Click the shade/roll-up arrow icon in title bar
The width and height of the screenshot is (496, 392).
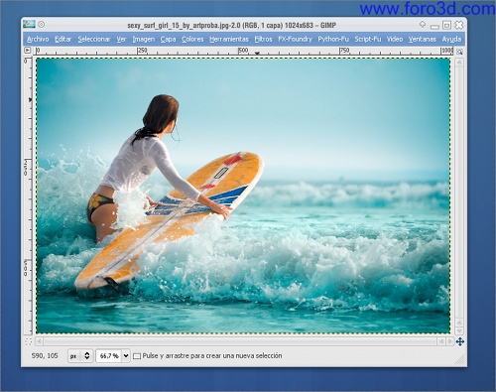tap(423, 25)
